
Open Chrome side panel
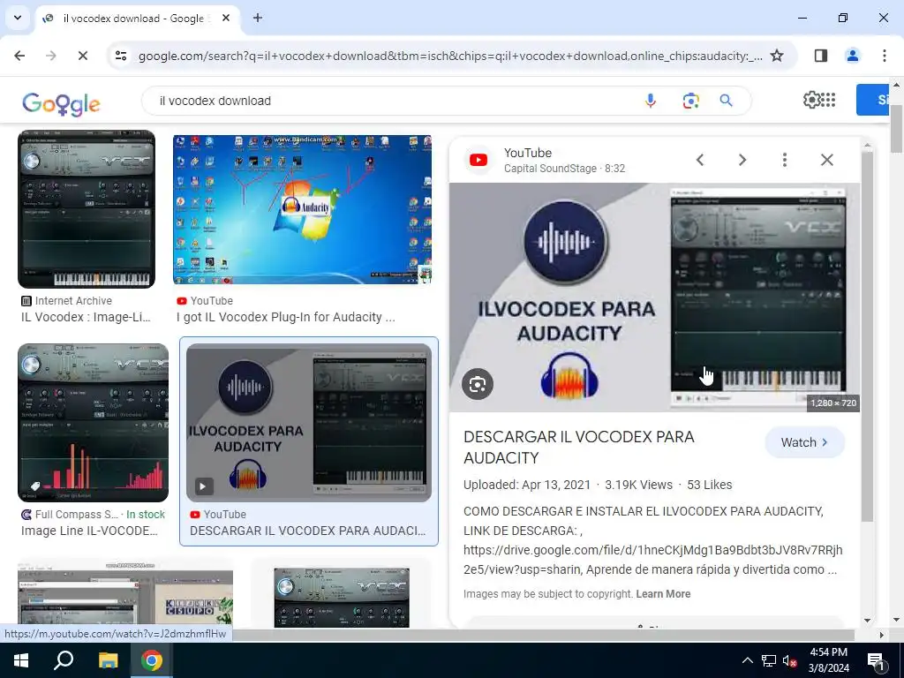820,56
